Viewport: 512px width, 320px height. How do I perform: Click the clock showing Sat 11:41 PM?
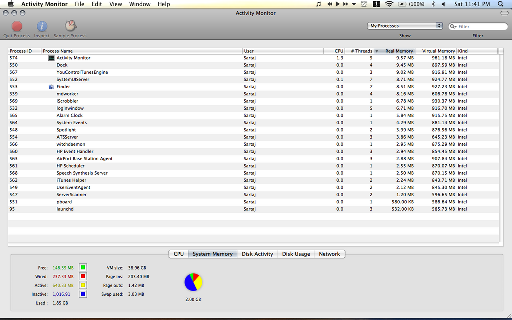pyautogui.click(x=472, y=4)
